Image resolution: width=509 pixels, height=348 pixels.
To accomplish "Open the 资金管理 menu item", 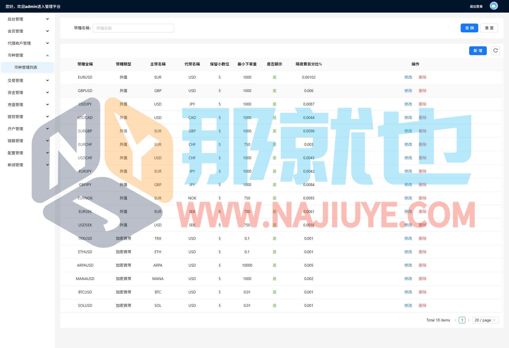I will point(27,93).
